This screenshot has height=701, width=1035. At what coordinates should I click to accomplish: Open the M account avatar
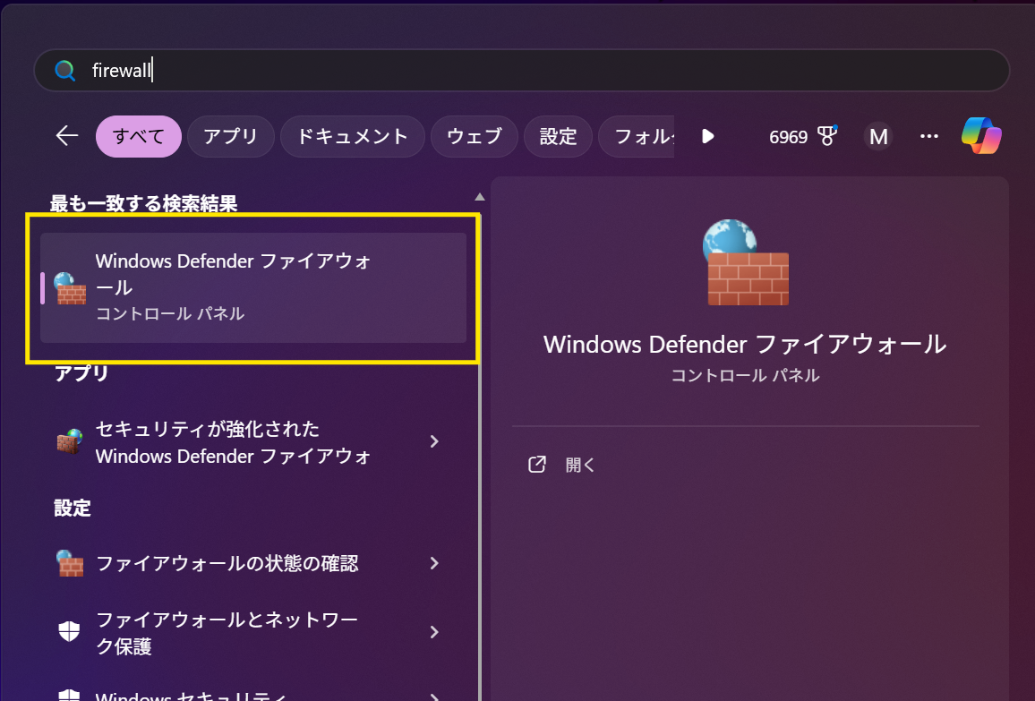click(878, 137)
